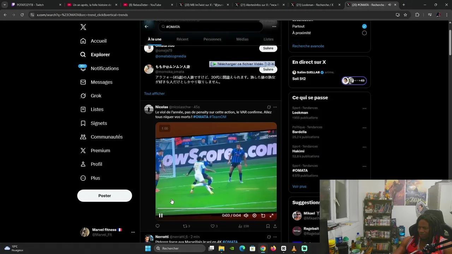The height and width of the screenshot is (254, 452).
Task: Toggle picture-in-picture for the video
Action: [x=263, y=216]
